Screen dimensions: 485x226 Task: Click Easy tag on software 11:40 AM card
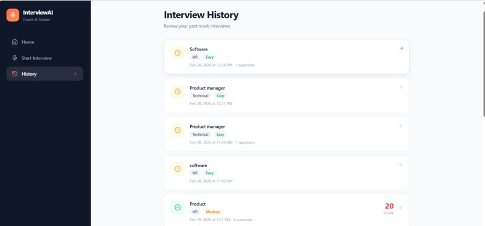tap(210, 173)
